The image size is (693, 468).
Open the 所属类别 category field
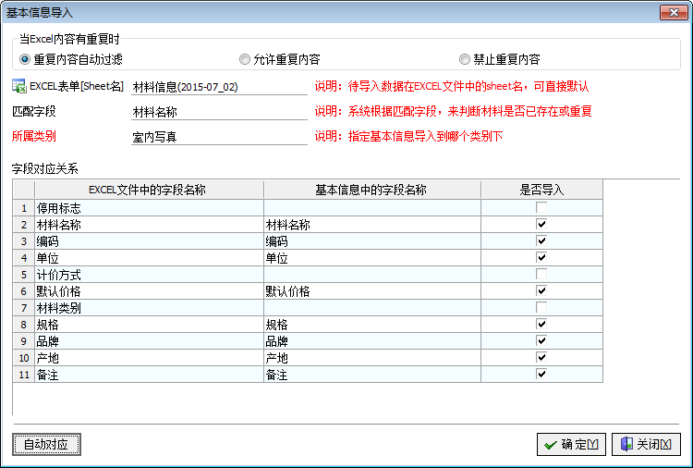click(x=219, y=137)
